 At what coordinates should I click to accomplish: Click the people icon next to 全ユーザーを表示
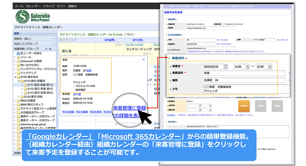click(x=18, y=53)
